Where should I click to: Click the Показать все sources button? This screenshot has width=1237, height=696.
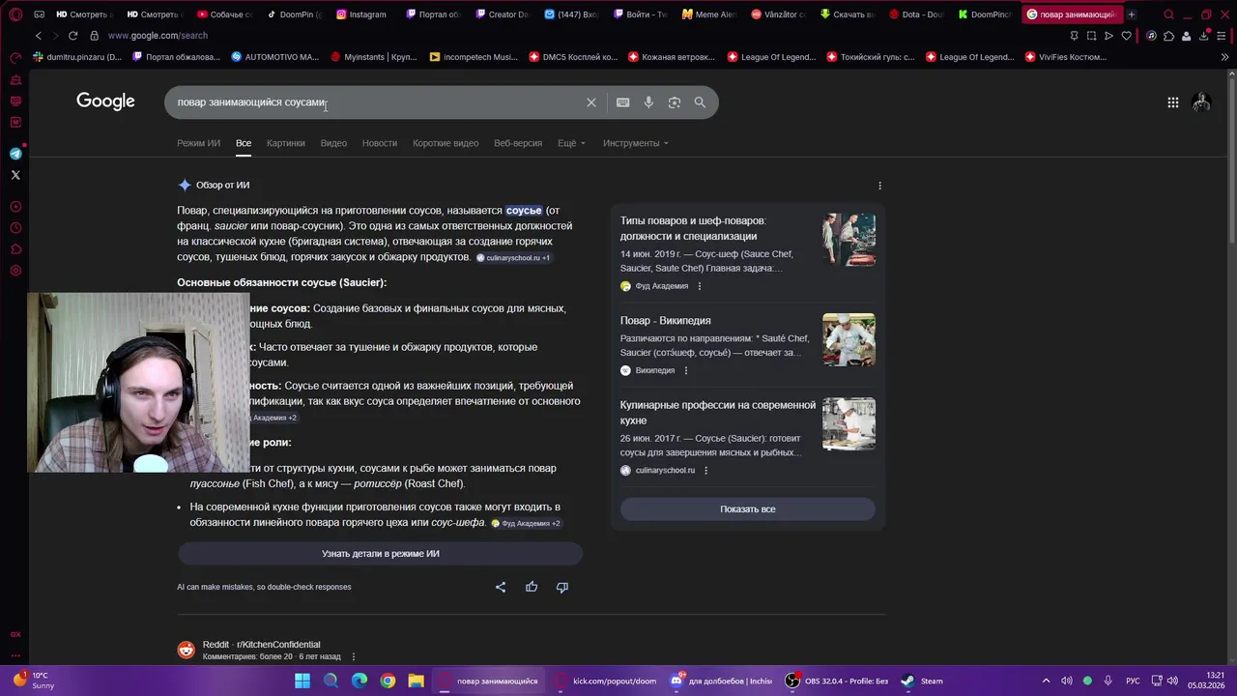click(747, 509)
